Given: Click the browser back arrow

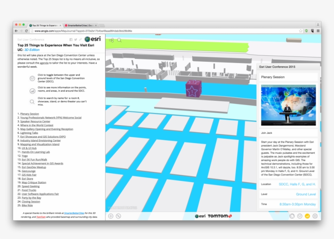Looking at the screenshot, I should click(16, 31).
